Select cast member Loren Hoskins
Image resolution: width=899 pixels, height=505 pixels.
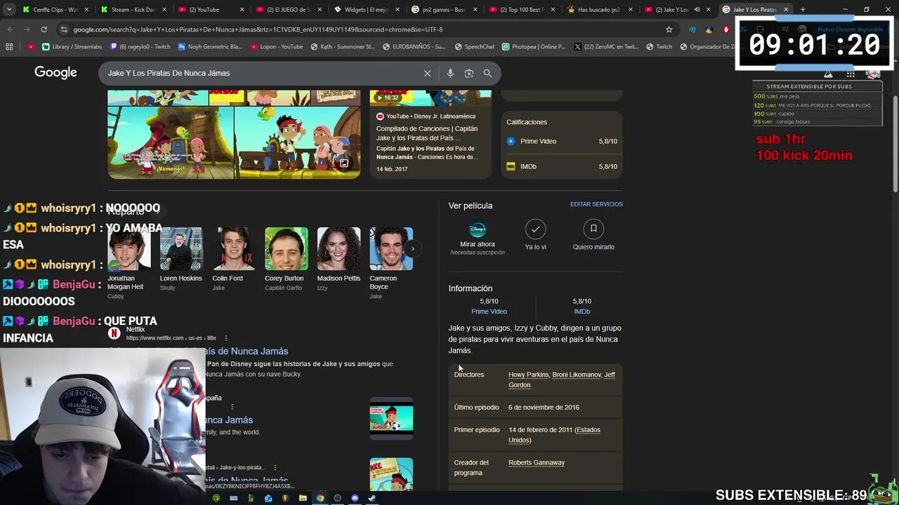181,260
